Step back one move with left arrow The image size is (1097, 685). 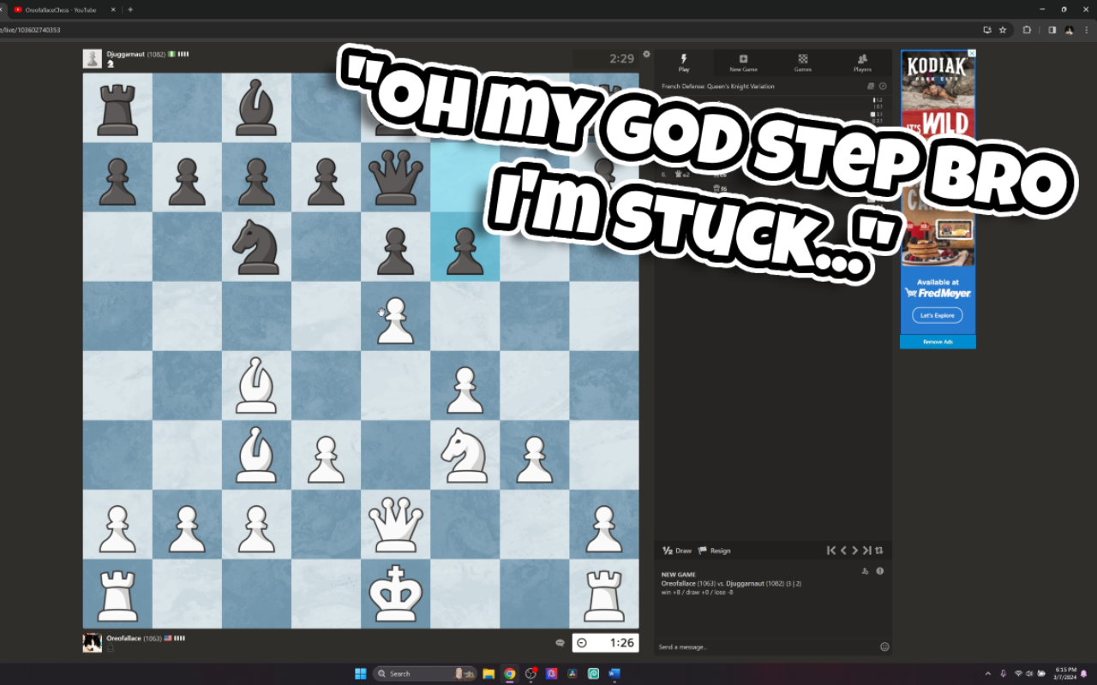(x=843, y=551)
